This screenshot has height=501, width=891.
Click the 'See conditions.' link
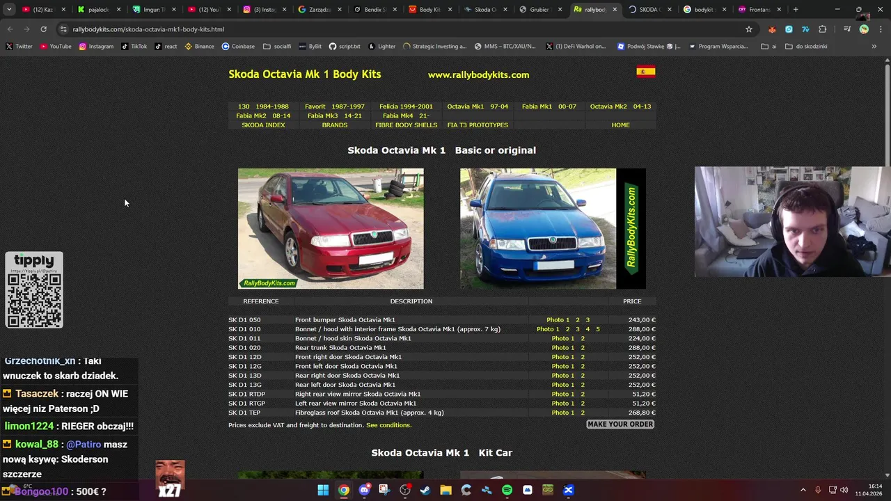[388, 425]
